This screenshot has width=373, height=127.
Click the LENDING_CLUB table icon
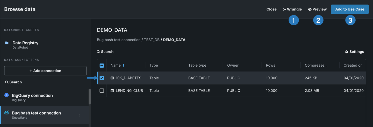(112, 91)
